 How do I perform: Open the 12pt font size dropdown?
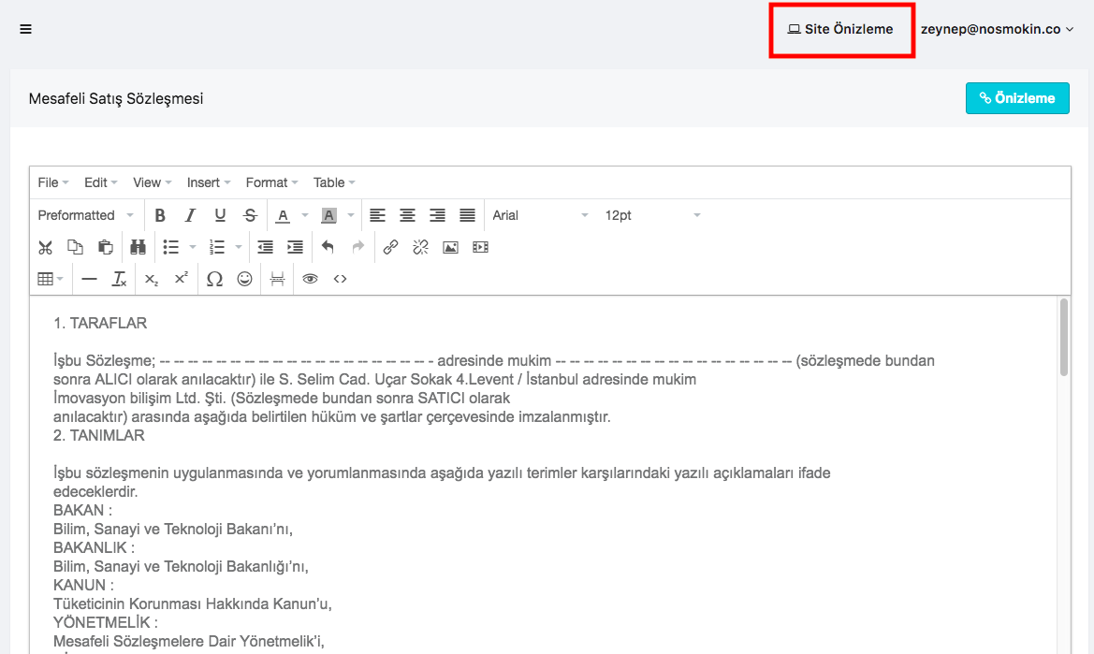[x=652, y=215]
